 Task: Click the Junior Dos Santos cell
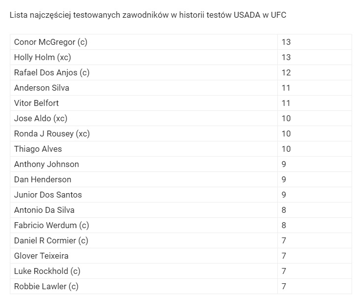tap(144, 195)
